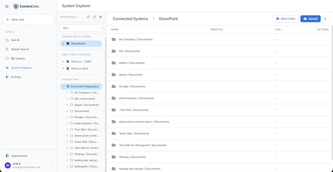Click the folder icon in Team Site / Documents row
This screenshot has width=333, height=172.
(x=114, y=133)
